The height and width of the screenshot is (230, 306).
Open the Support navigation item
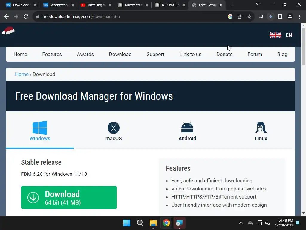(155, 55)
